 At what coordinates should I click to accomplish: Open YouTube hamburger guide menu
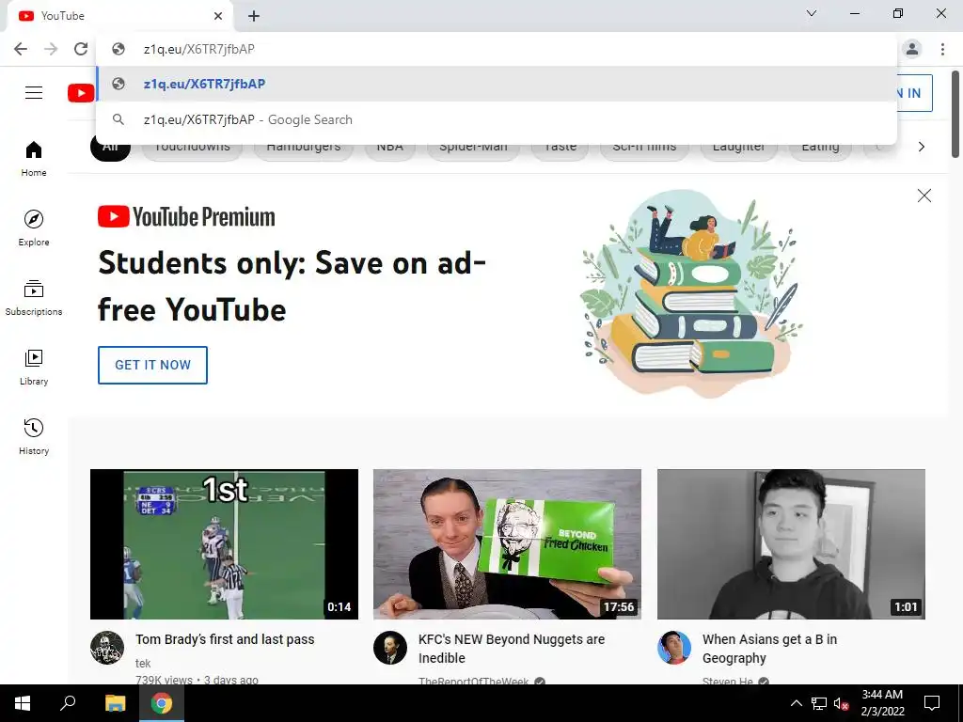(x=34, y=93)
